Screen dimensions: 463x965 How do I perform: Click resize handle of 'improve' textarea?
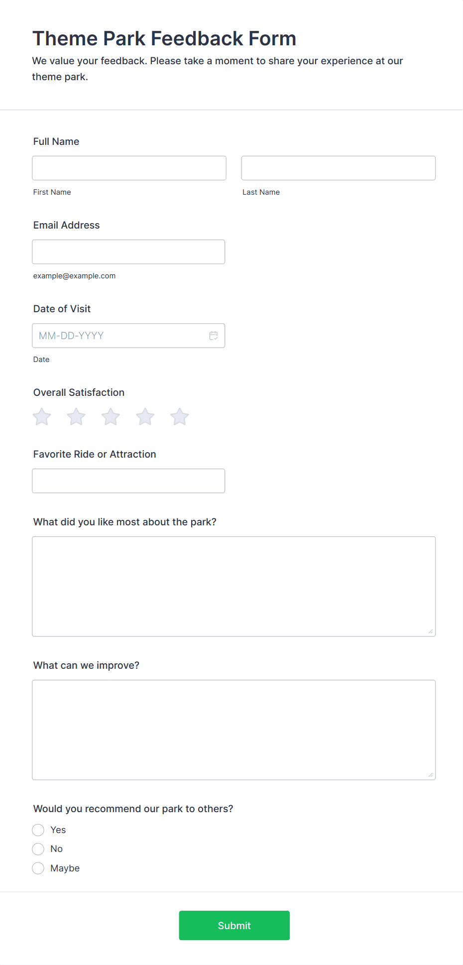tap(431, 775)
